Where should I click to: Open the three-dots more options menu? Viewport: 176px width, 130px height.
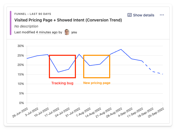[162, 15]
